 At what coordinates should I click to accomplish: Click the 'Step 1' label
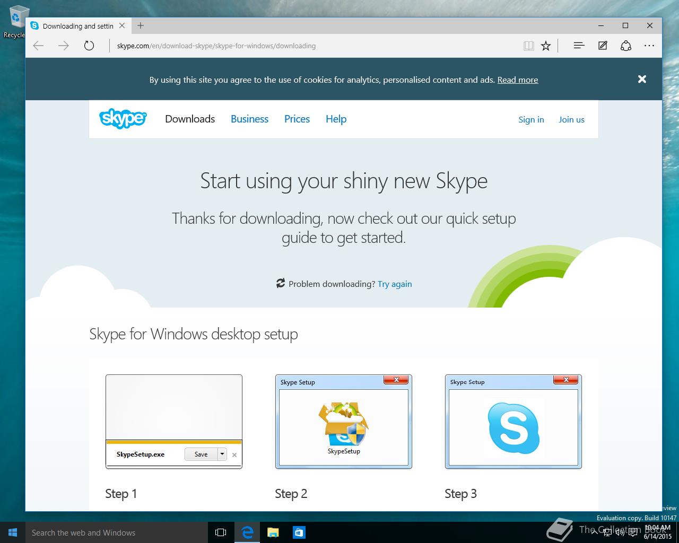click(121, 494)
